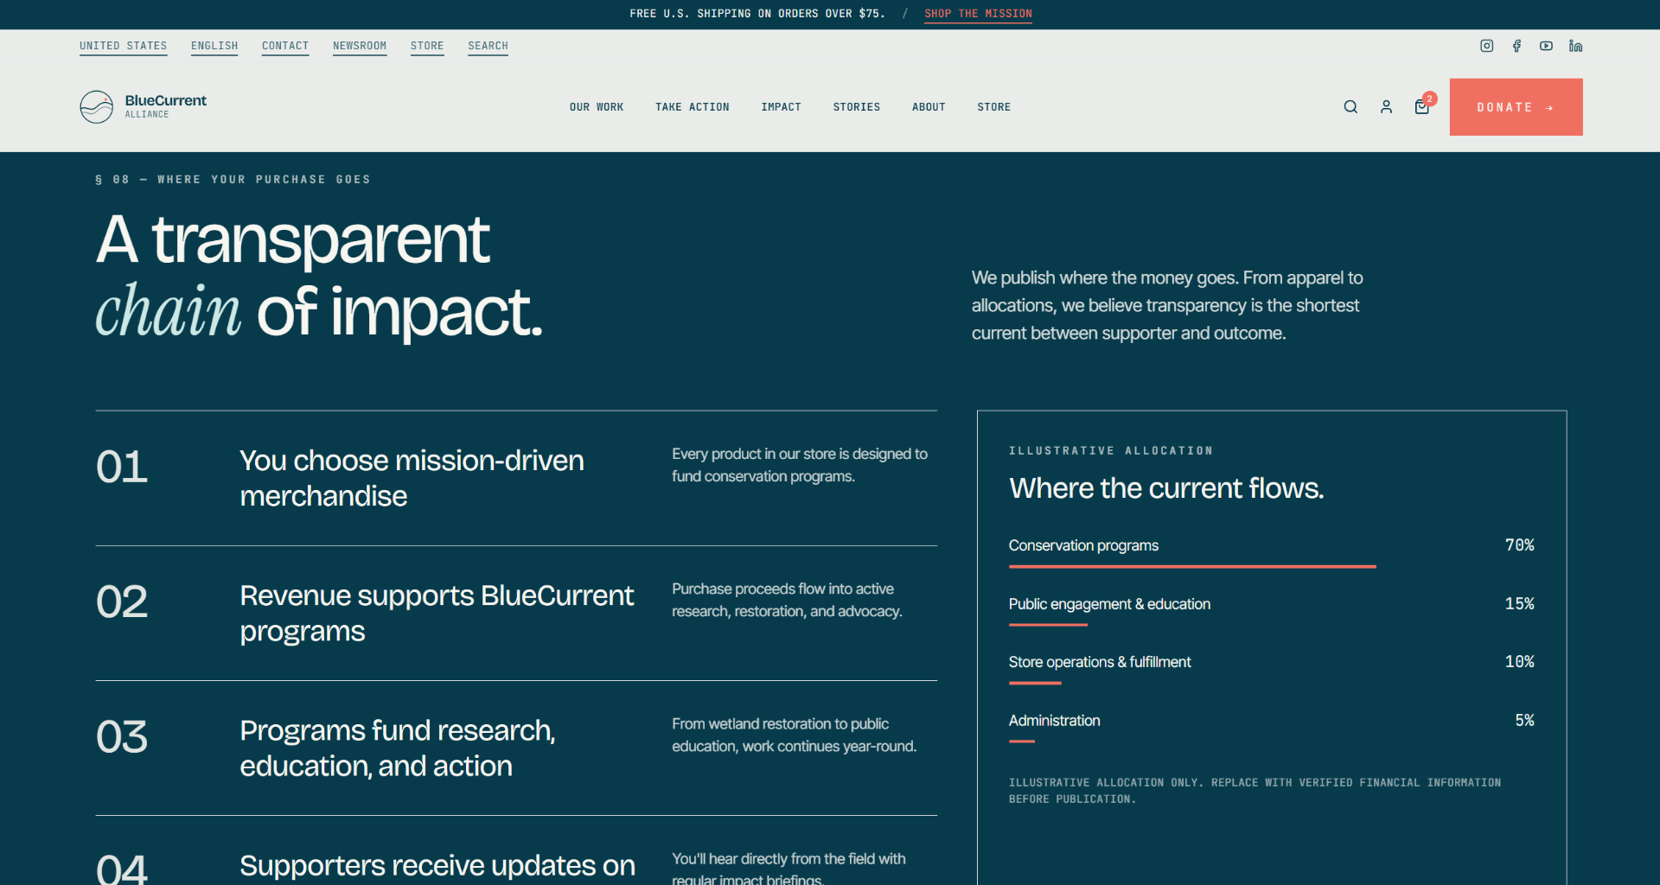
Task: Click the Donate button
Action: (1516, 107)
